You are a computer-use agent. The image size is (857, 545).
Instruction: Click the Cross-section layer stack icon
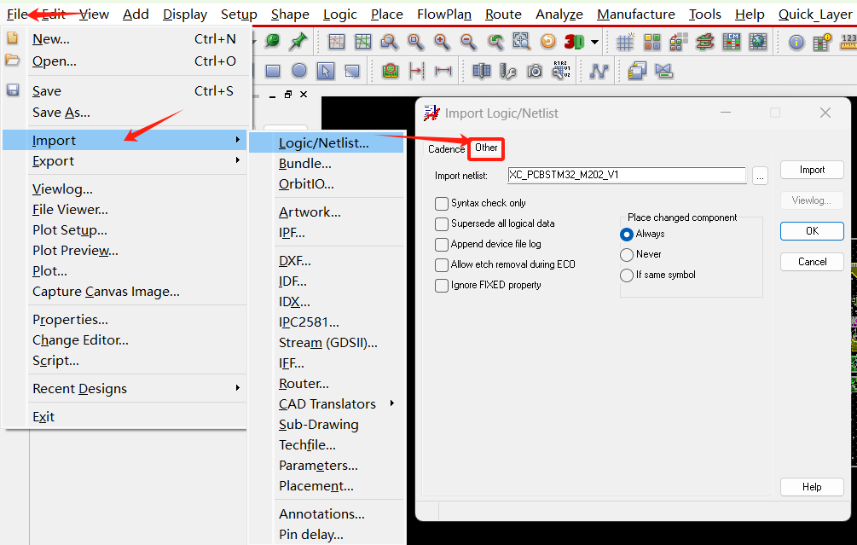[705, 42]
